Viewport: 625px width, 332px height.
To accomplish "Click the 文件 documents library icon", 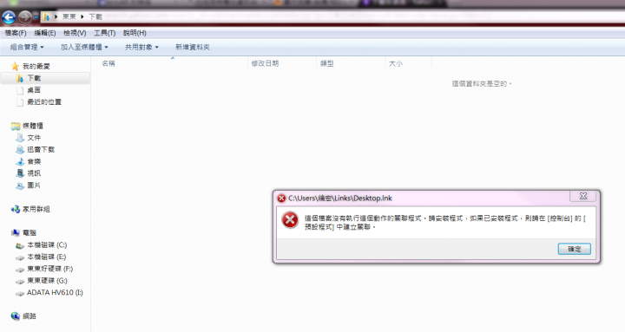I will (19, 138).
